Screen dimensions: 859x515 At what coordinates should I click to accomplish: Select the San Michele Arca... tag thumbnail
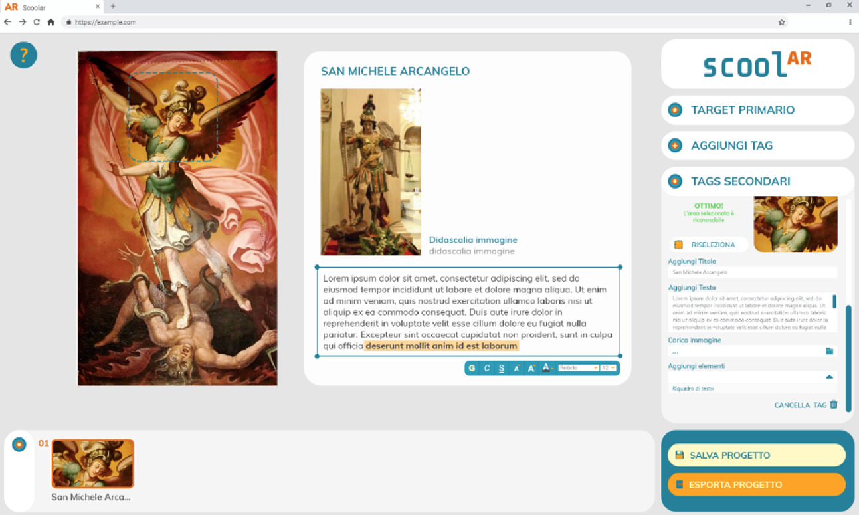[x=93, y=463]
